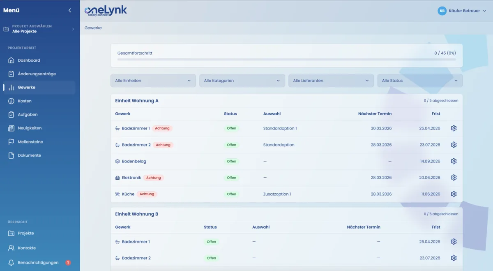The width and height of the screenshot is (493, 271).
Task: Select the Dashboard home icon in sidebar
Action: [x=10, y=60]
